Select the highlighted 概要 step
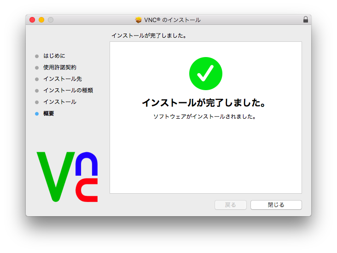The image size is (337, 253). click(49, 114)
